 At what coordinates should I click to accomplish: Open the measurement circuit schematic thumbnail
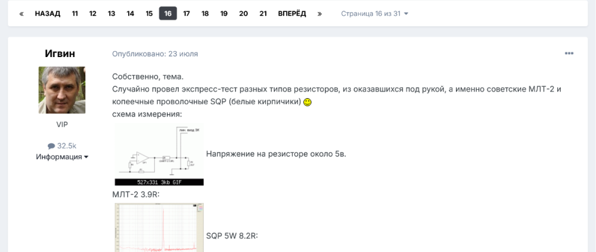point(159,155)
